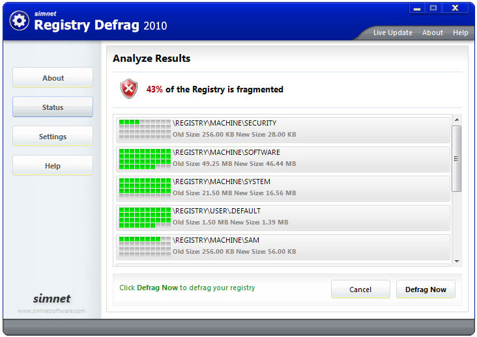
Task: Click Old Size 49.25 MB text
Action: pyautogui.click(x=202, y=164)
